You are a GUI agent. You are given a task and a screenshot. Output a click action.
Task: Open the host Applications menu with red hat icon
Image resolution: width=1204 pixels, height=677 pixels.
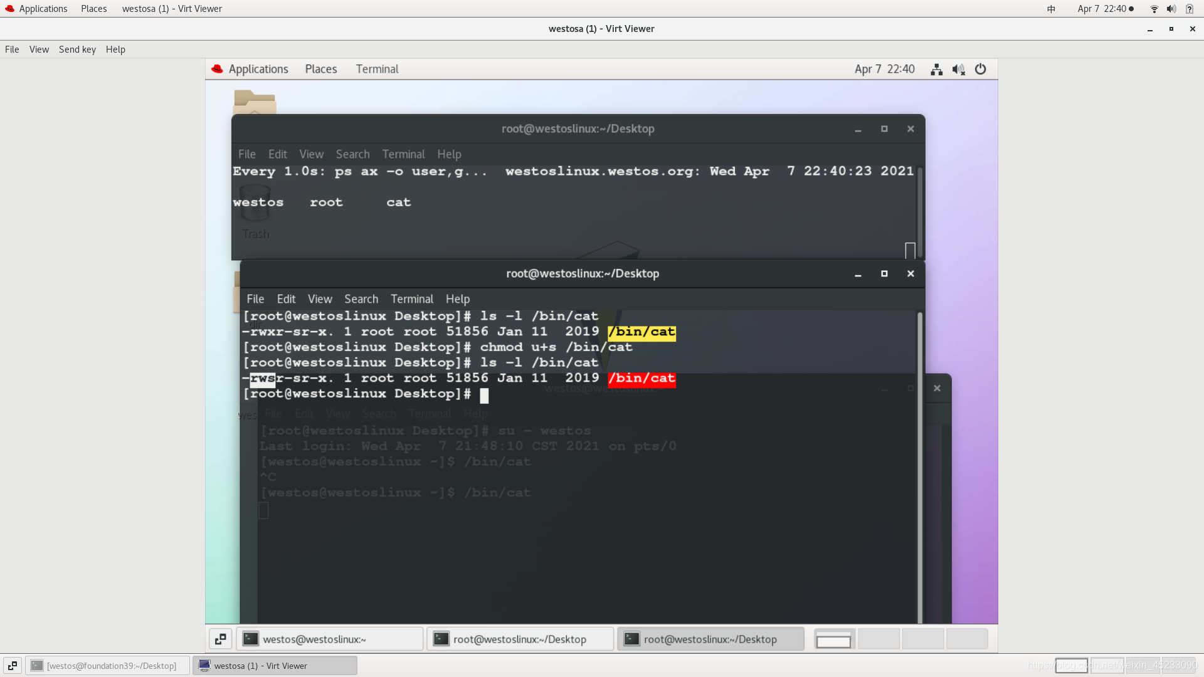click(36, 9)
